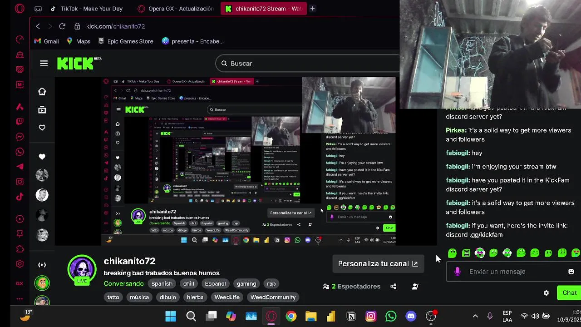The width and height of the screenshot is (581, 327).
Task: Open the Kick hamburger menu
Action: [44, 64]
